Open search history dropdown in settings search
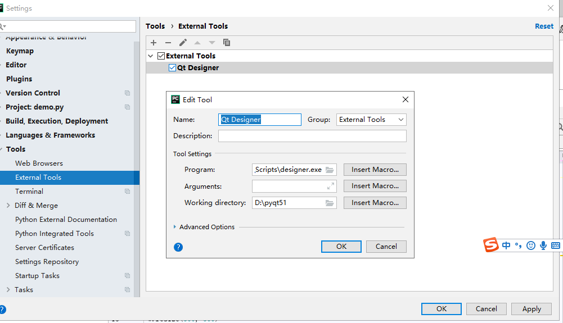The height and width of the screenshot is (323, 563). point(3,26)
